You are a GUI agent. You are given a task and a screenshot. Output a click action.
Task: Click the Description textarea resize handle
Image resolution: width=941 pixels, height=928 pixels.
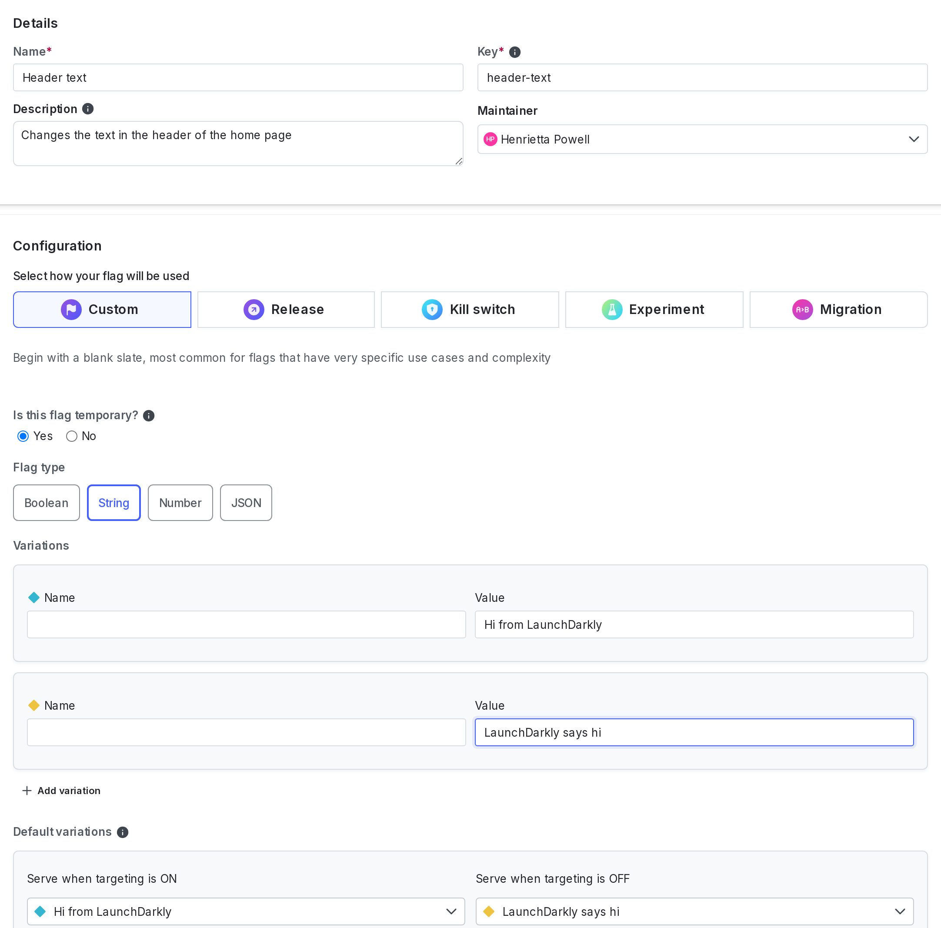pos(458,161)
